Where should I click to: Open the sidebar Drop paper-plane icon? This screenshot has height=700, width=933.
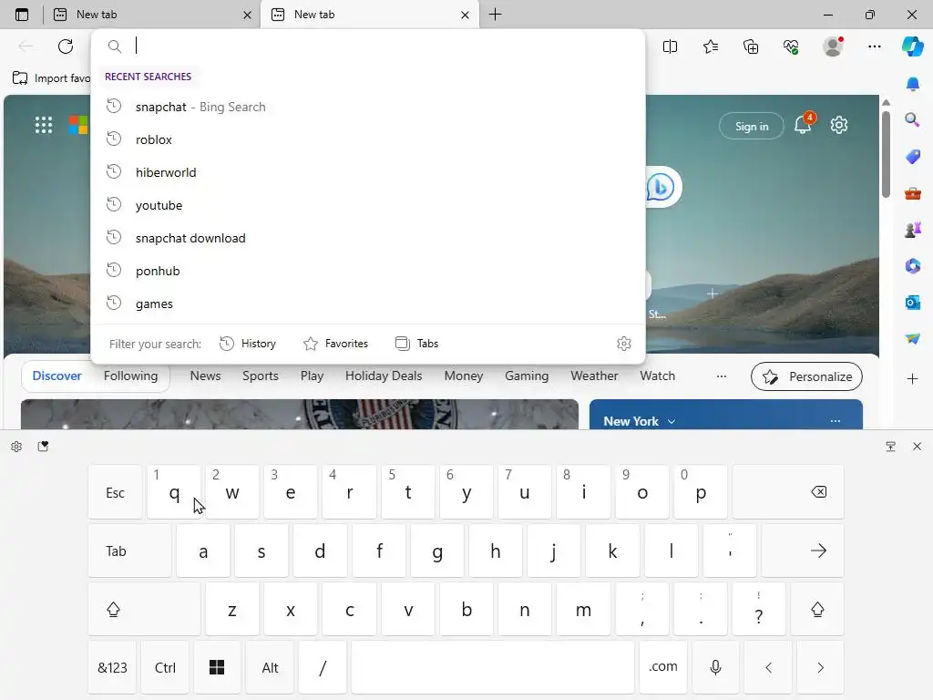point(913,338)
